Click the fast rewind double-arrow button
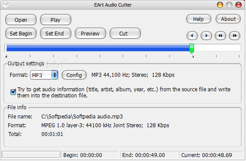Image resolution: width=246 pixels, height=161 pixels. [220, 36]
